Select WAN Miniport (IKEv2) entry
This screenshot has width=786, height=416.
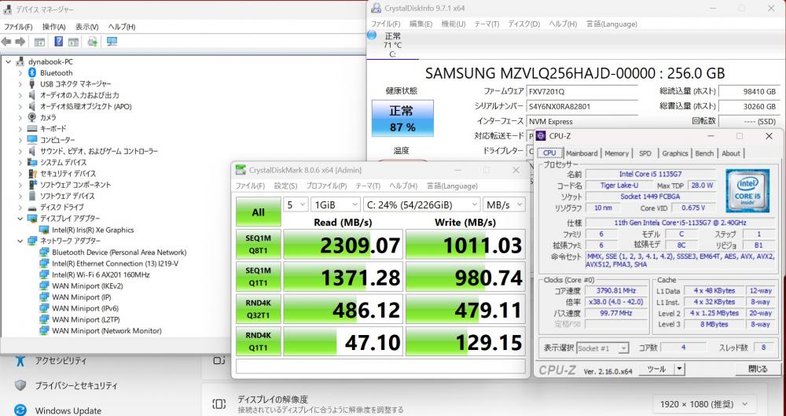[87, 286]
